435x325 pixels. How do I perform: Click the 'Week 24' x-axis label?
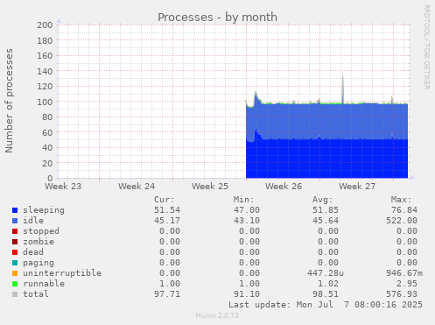(137, 187)
